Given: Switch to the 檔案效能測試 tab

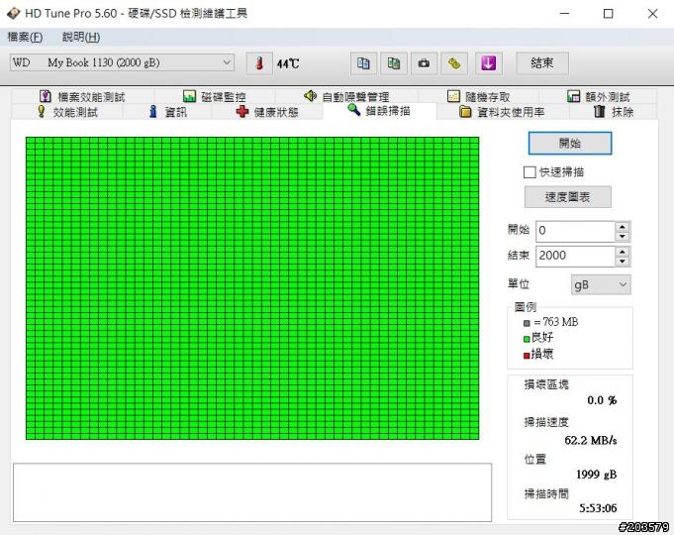Looking at the screenshot, I should 82,96.
